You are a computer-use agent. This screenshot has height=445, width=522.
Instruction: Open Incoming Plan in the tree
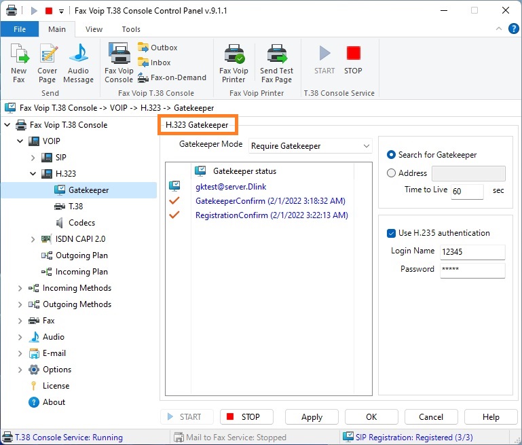[x=75, y=272]
